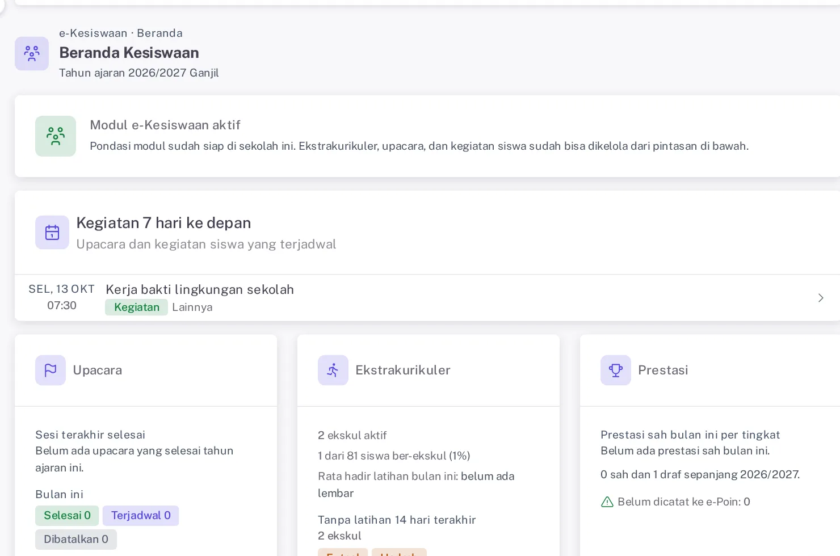
Task: Click the Prestasi trophy icon
Action: click(616, 370)
